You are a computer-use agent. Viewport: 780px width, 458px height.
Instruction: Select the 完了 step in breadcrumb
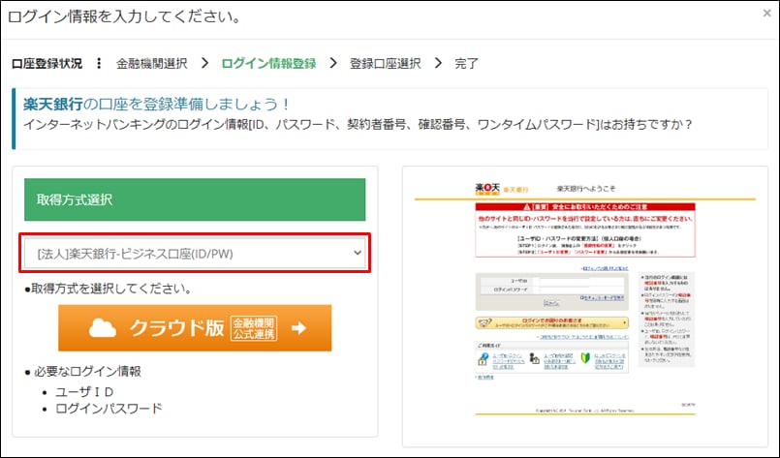click(x=466, y=64)
